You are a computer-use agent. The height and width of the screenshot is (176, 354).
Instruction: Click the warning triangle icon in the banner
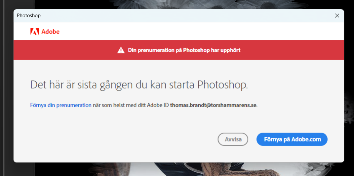click(121, 50)
